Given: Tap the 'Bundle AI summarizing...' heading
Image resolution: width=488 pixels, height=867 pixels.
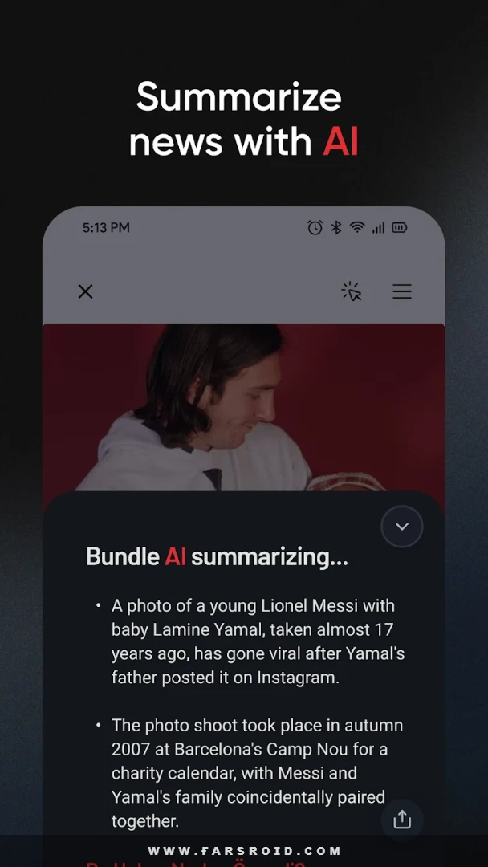Looking at the screenshot, I should [x=218, y=556].
